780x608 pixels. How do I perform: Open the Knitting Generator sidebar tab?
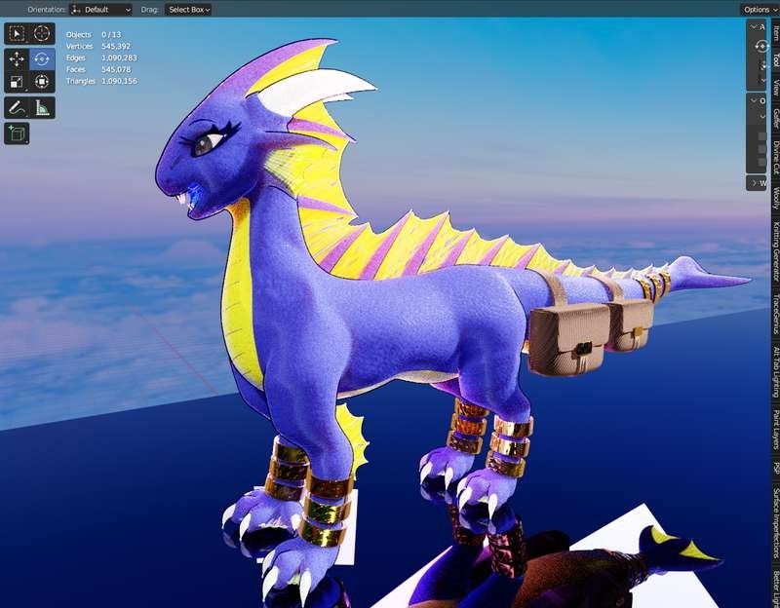775,252
